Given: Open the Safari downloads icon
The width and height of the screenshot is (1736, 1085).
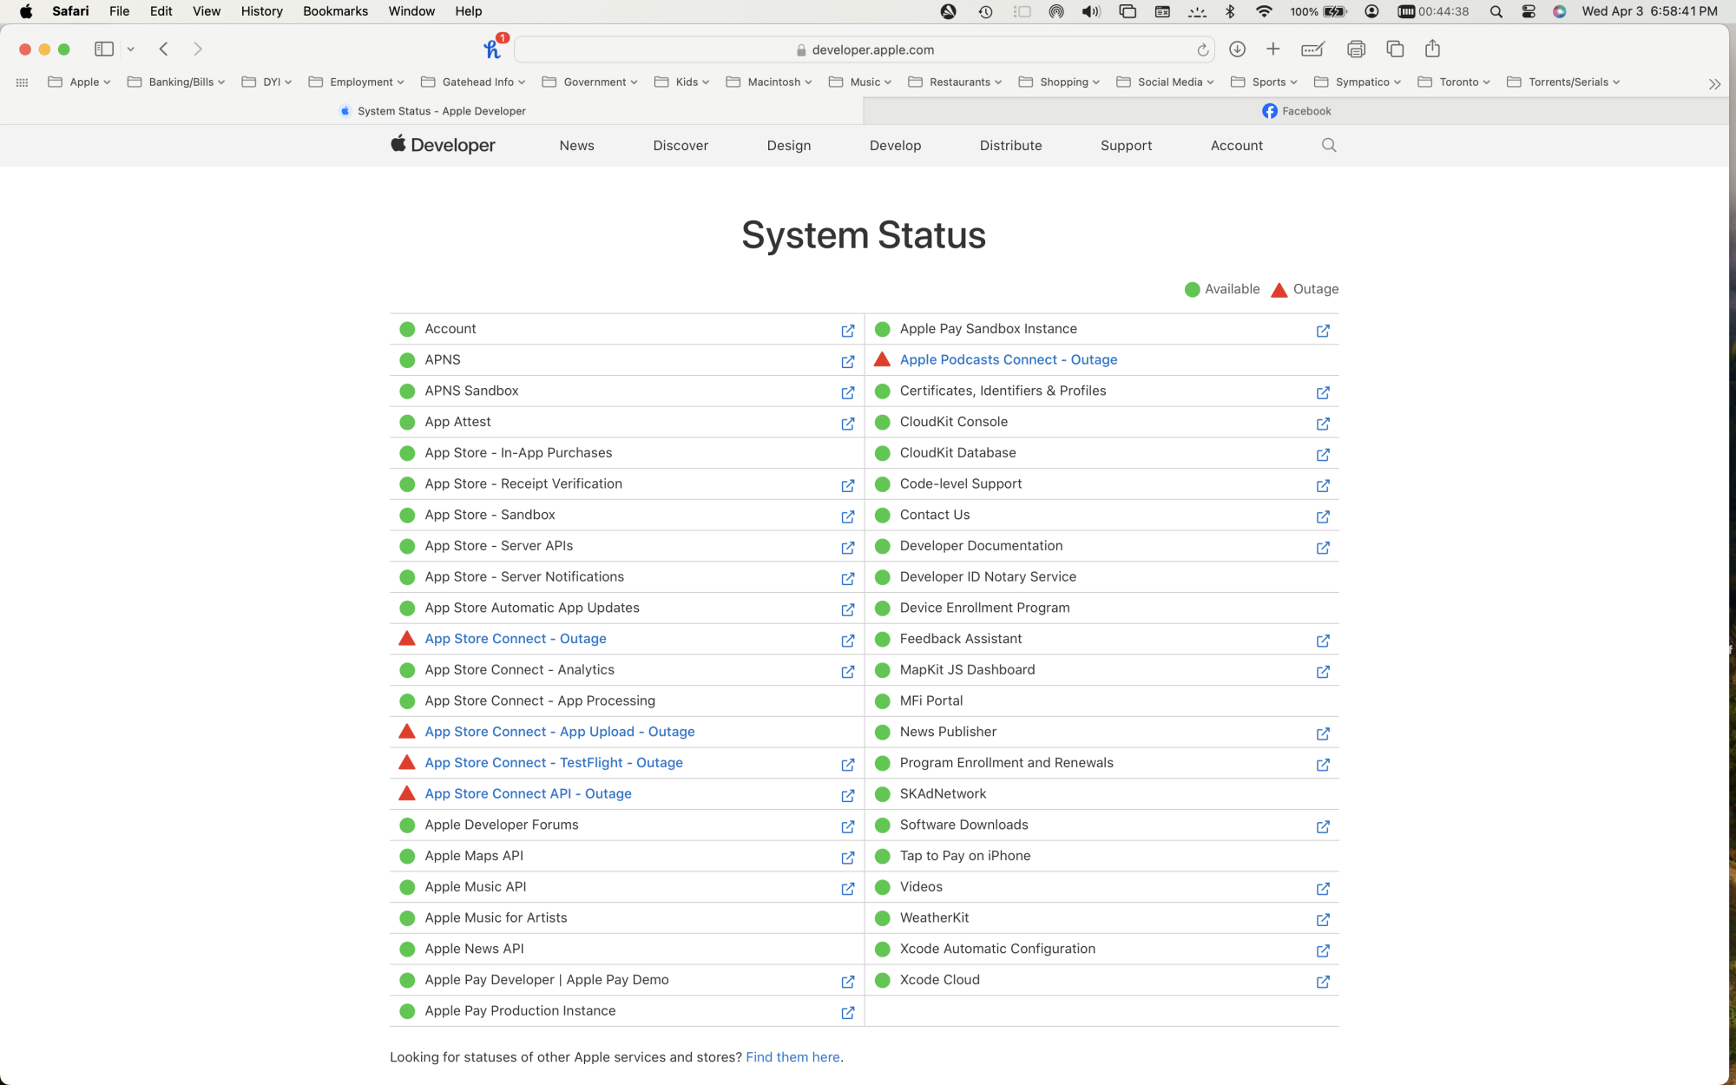Looking at the screenshot, I should 1237,49.
